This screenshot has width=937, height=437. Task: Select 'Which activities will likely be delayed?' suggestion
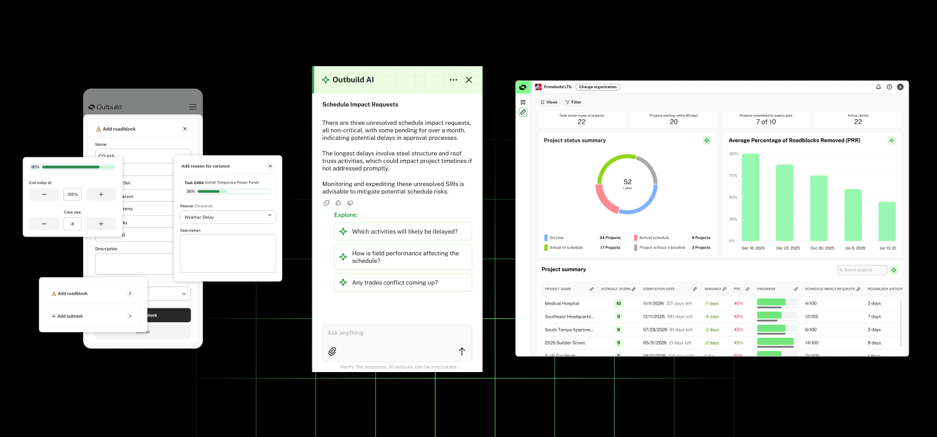coord(404,232)
